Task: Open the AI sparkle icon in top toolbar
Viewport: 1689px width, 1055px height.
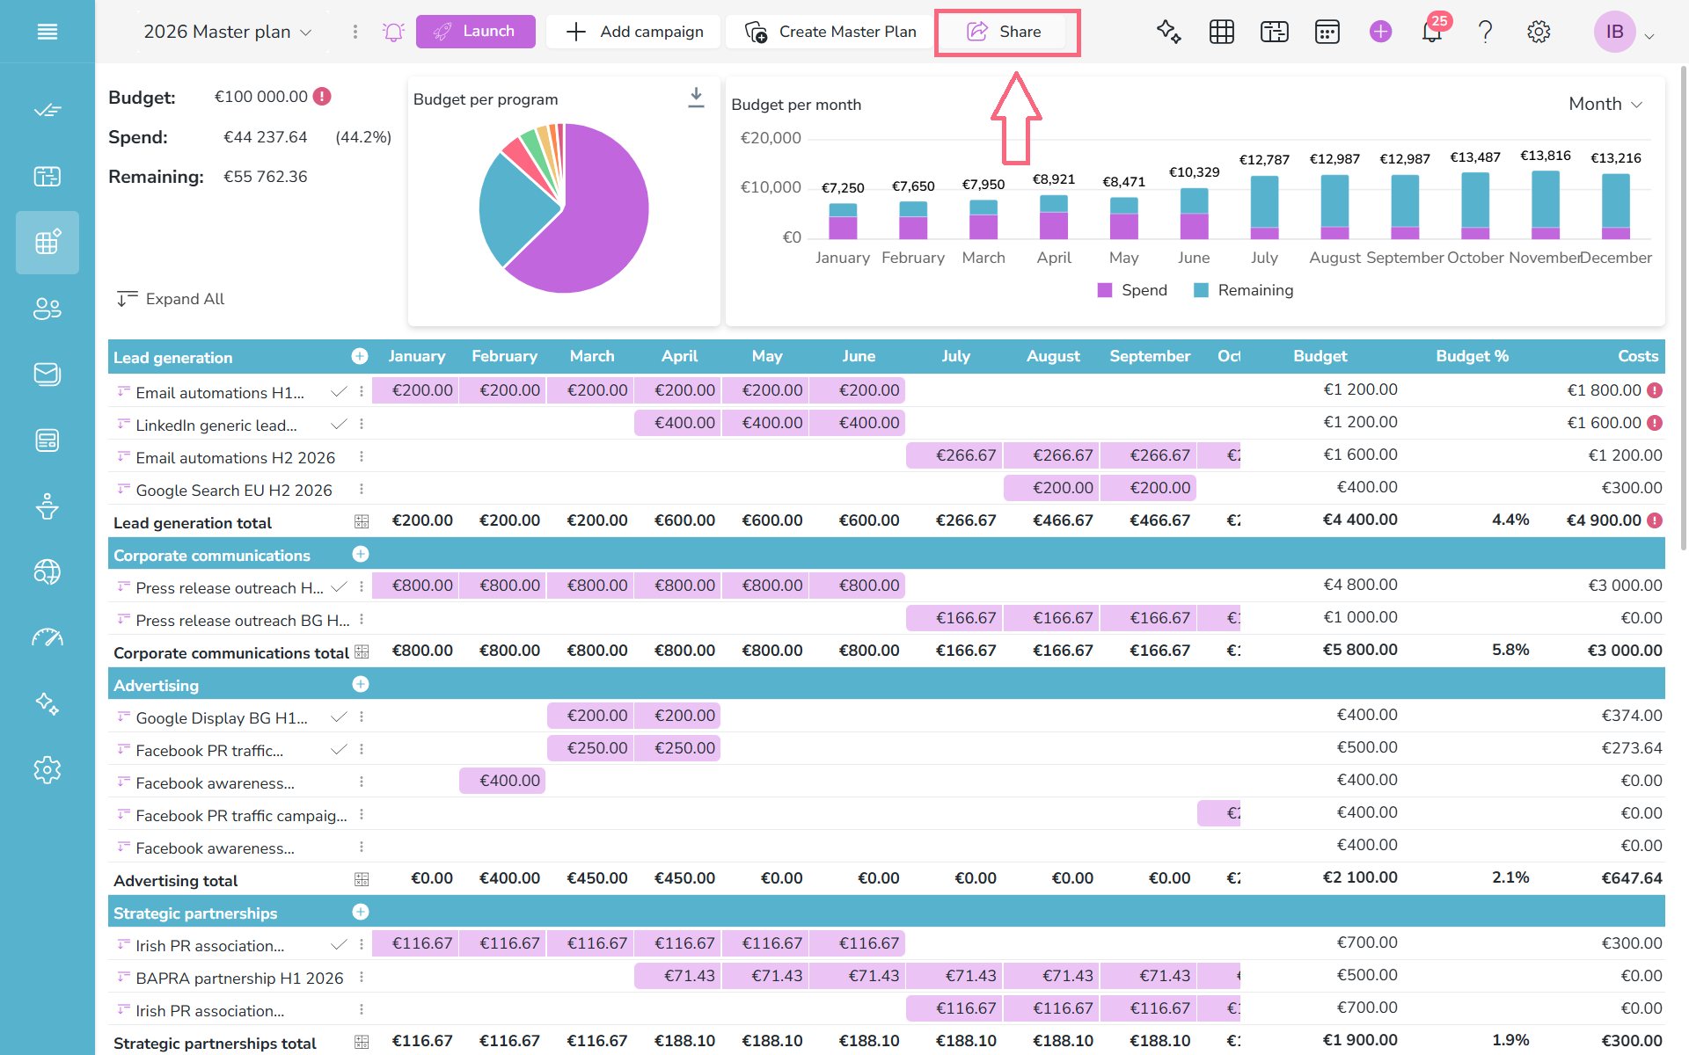Action: (1168, 32)
